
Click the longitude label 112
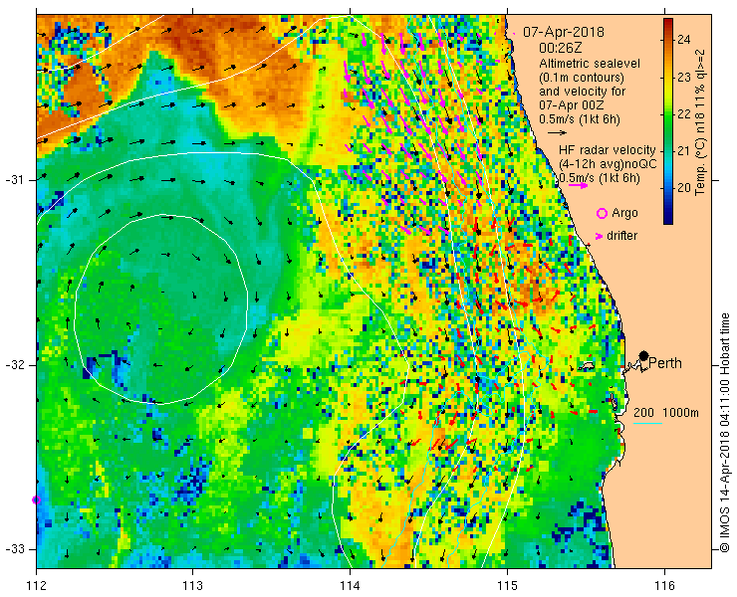[x=36, y=586]
